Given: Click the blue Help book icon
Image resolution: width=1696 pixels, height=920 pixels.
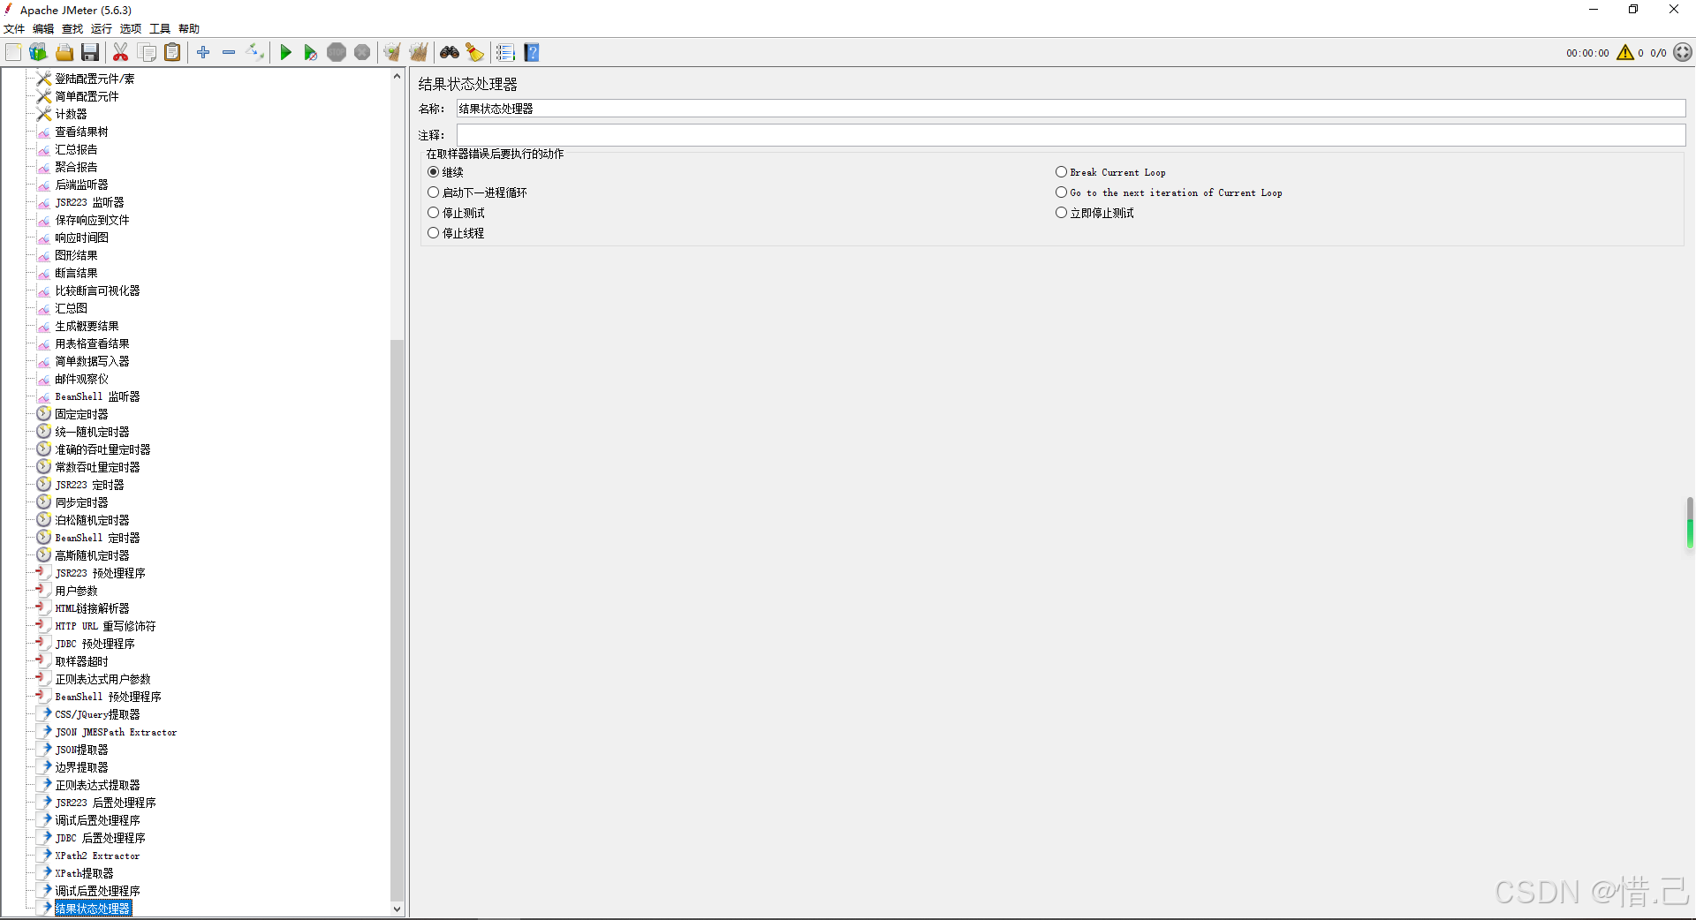Looking at the screenshot, I should tap(532, 53).
